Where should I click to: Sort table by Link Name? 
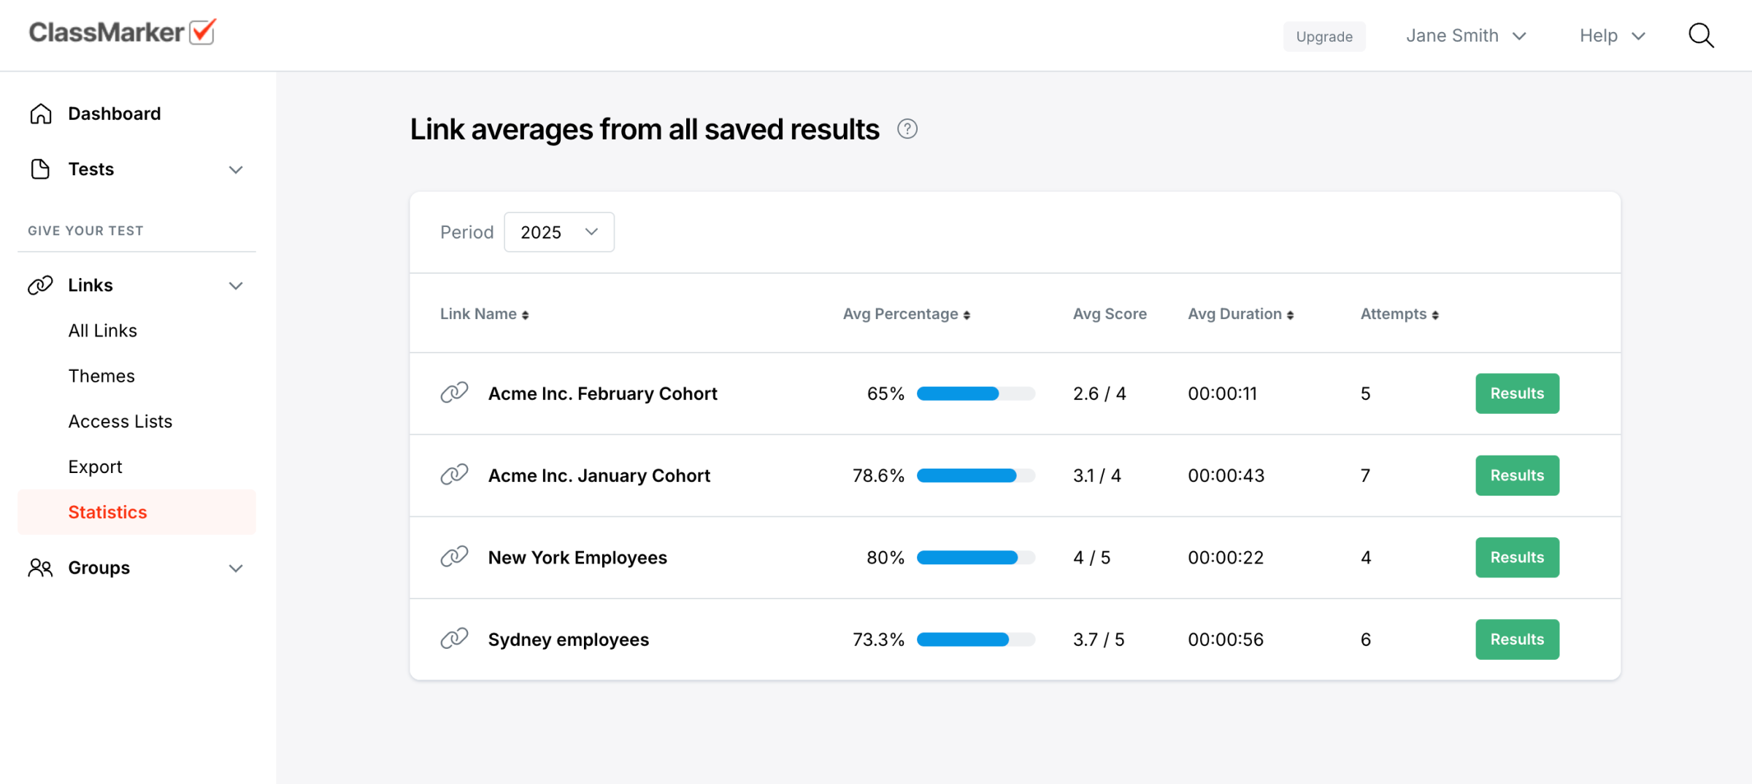click(x=484, y=314)
